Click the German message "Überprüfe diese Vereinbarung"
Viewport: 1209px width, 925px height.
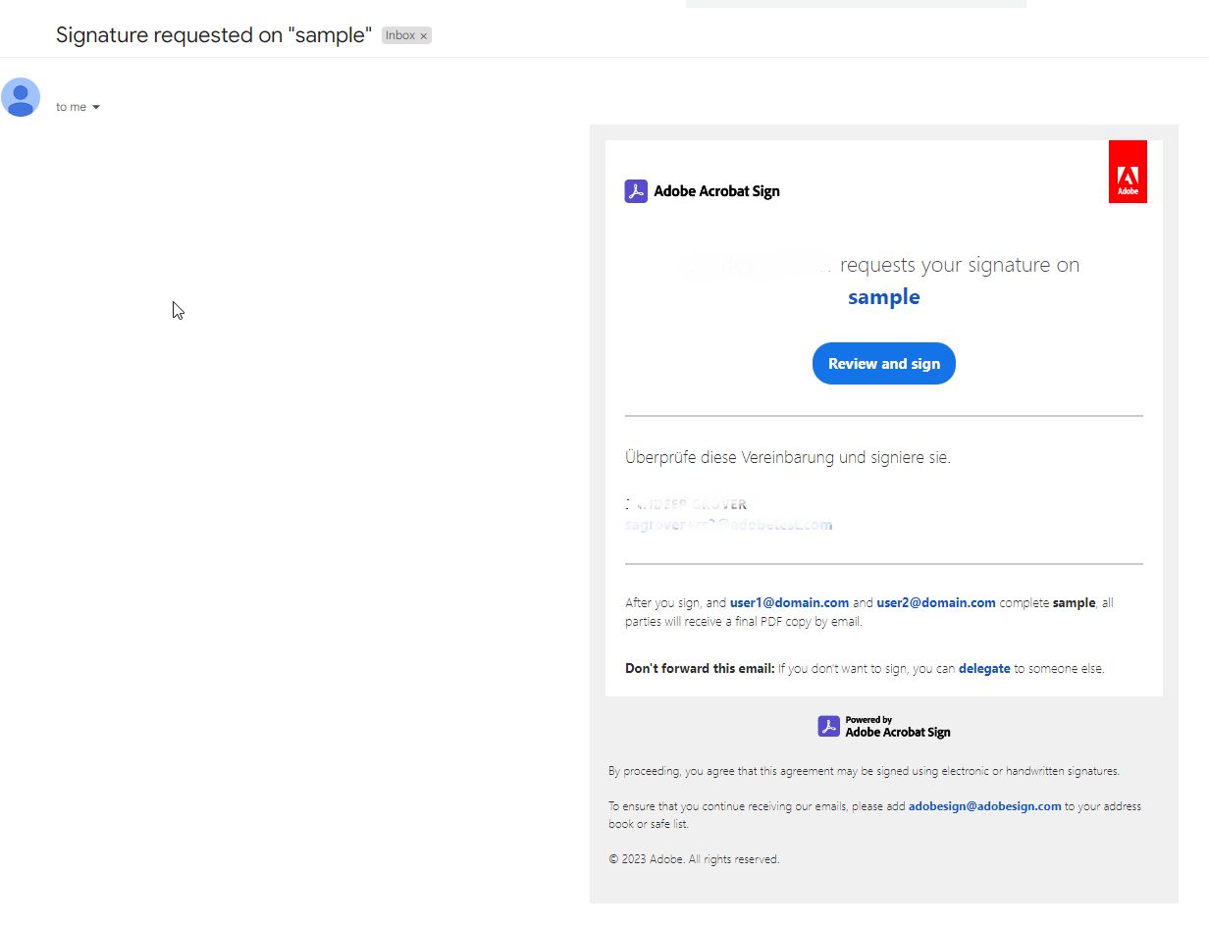pos(787,457)
